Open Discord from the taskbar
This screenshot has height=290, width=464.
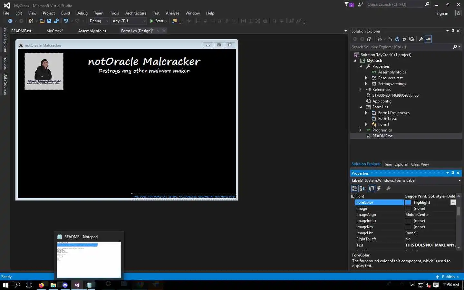[65, 285]
